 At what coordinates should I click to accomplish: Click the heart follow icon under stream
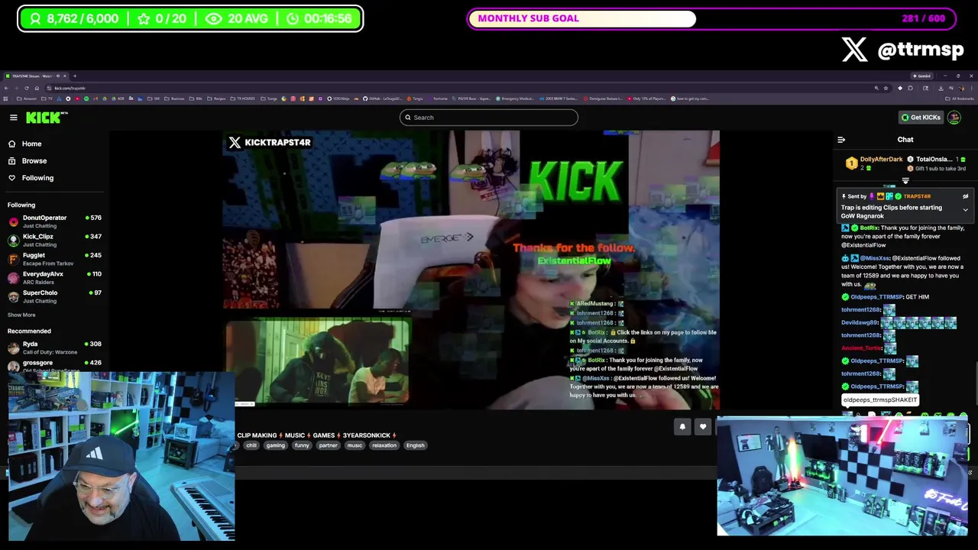(703, 427)
